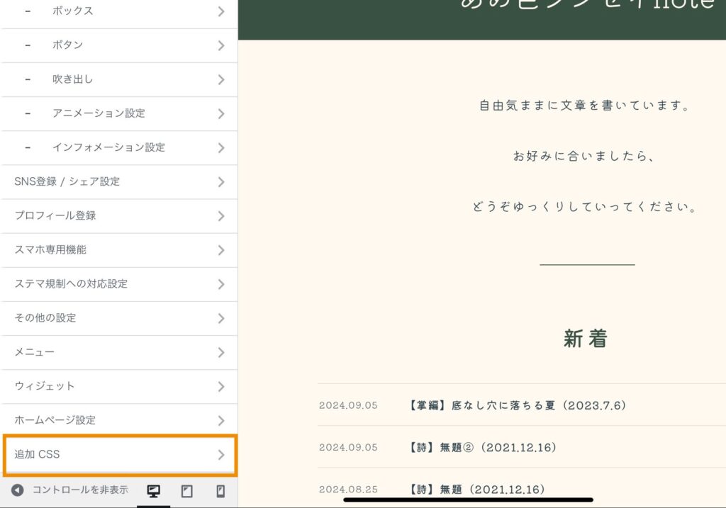Click chevron on 追加 CSS row

pyautogui.click(x=221, y=455)
